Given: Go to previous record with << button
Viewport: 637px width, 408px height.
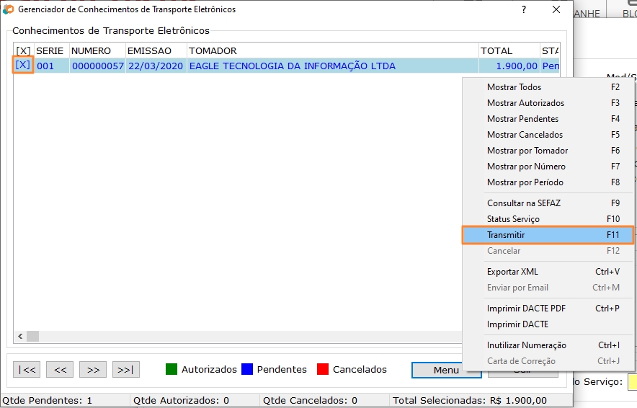Looking at the screenshot, I should [60, 370].
